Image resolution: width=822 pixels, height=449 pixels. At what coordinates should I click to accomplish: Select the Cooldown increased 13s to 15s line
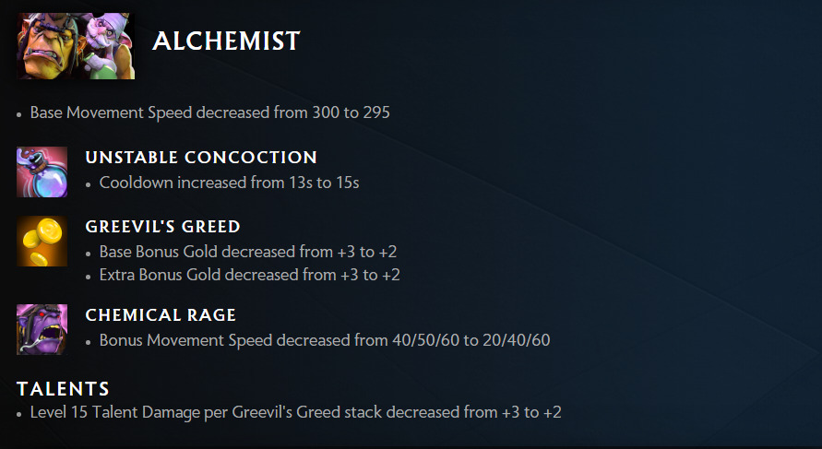tap(229, 183)
